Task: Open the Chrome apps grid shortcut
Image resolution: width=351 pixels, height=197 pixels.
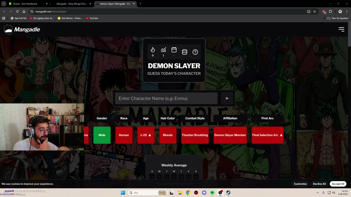Action: [x=4, y=18]
